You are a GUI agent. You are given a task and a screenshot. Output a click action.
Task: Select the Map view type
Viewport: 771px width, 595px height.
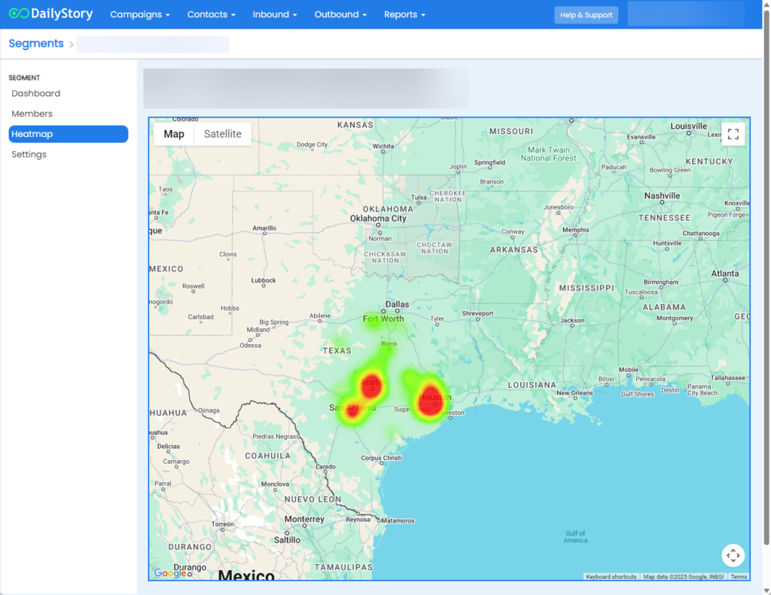[174, 134]
